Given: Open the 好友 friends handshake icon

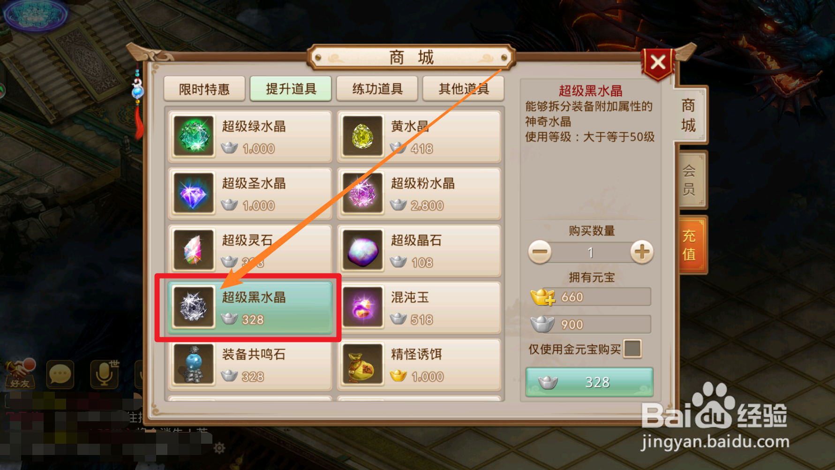Looking at the screenshot, I should [x=20, y=373].
